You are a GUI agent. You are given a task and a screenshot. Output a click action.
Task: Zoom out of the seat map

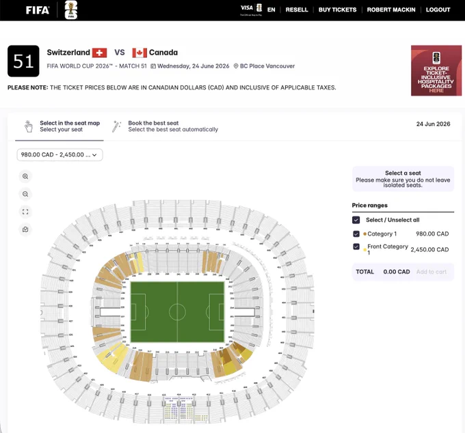click(x=25, y=194)
